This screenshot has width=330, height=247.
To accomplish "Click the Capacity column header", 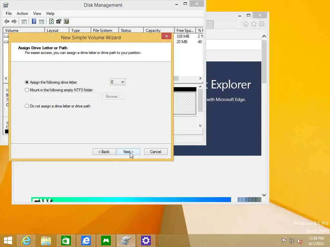I will point(159,30).
